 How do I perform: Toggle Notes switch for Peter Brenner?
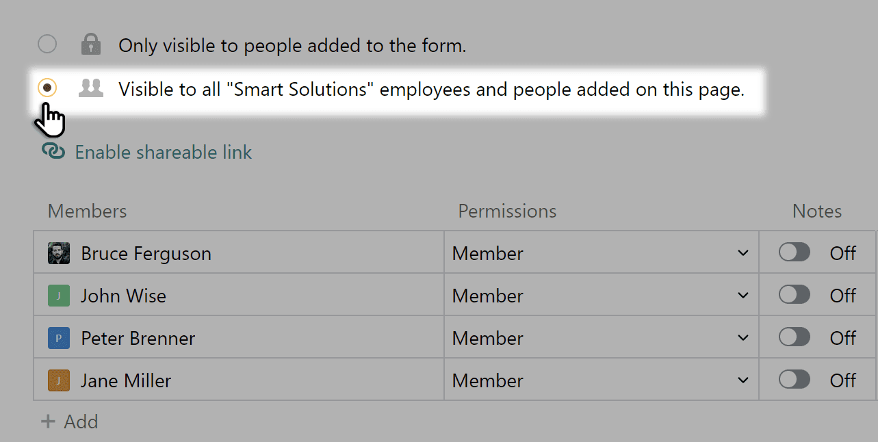pos(795,337)
